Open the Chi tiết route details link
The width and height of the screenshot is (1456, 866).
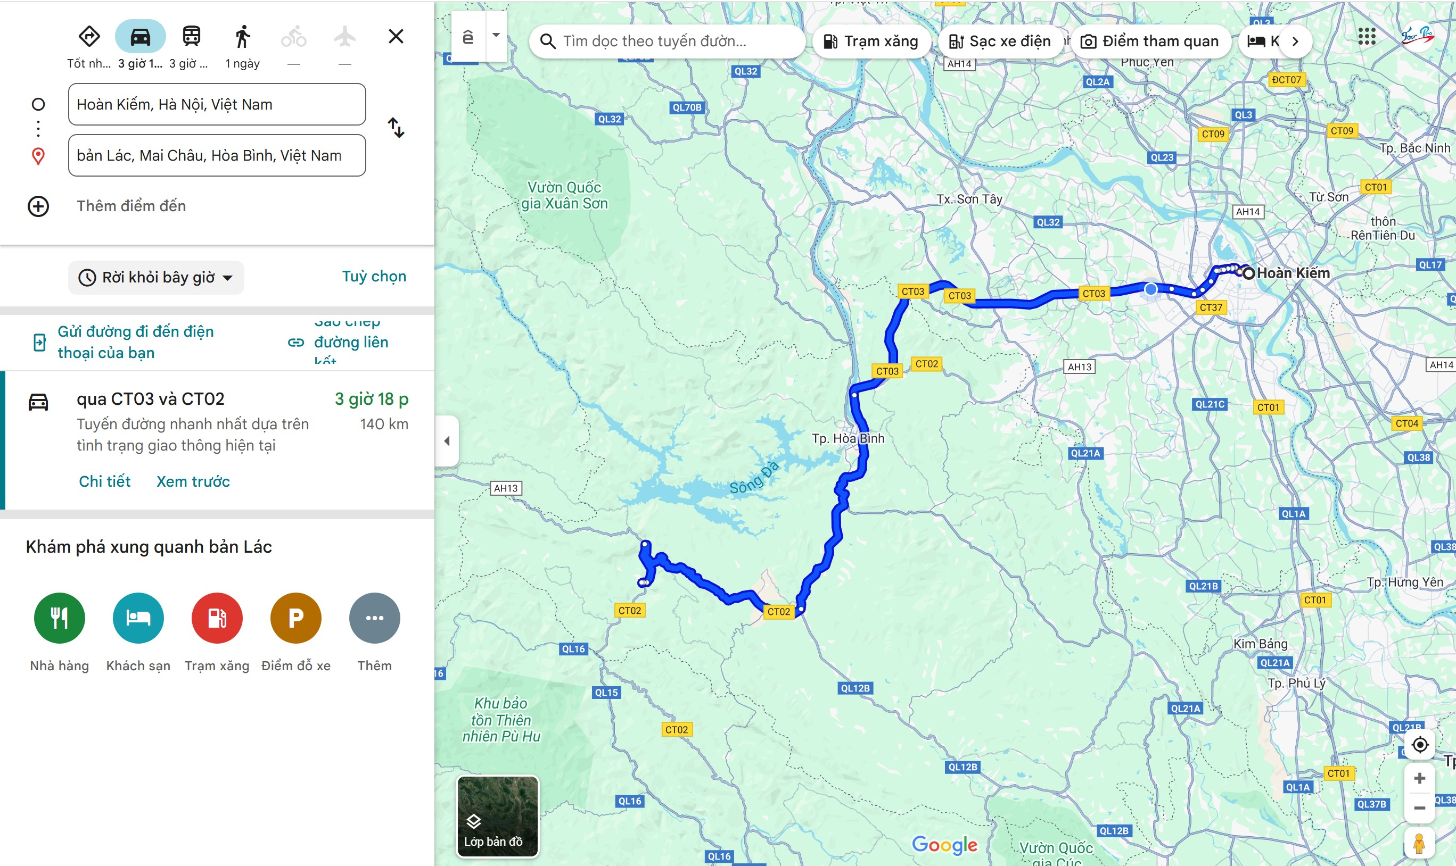tap(104, 481)
